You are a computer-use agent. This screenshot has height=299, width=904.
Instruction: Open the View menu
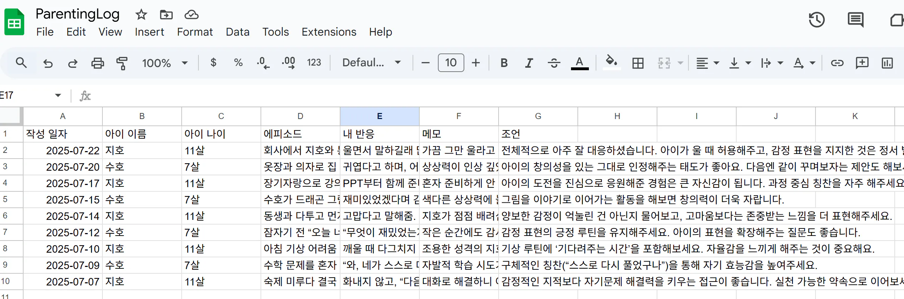pyautogui.click(x=110, y=32)
